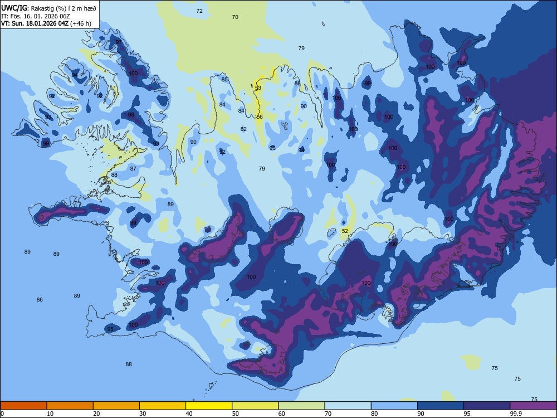Viewport: 557px width, 418px height.
Task: Click the 'UWC/IG: Rakastig (%) í 2 m hæð' title
Action: [48, 8]
